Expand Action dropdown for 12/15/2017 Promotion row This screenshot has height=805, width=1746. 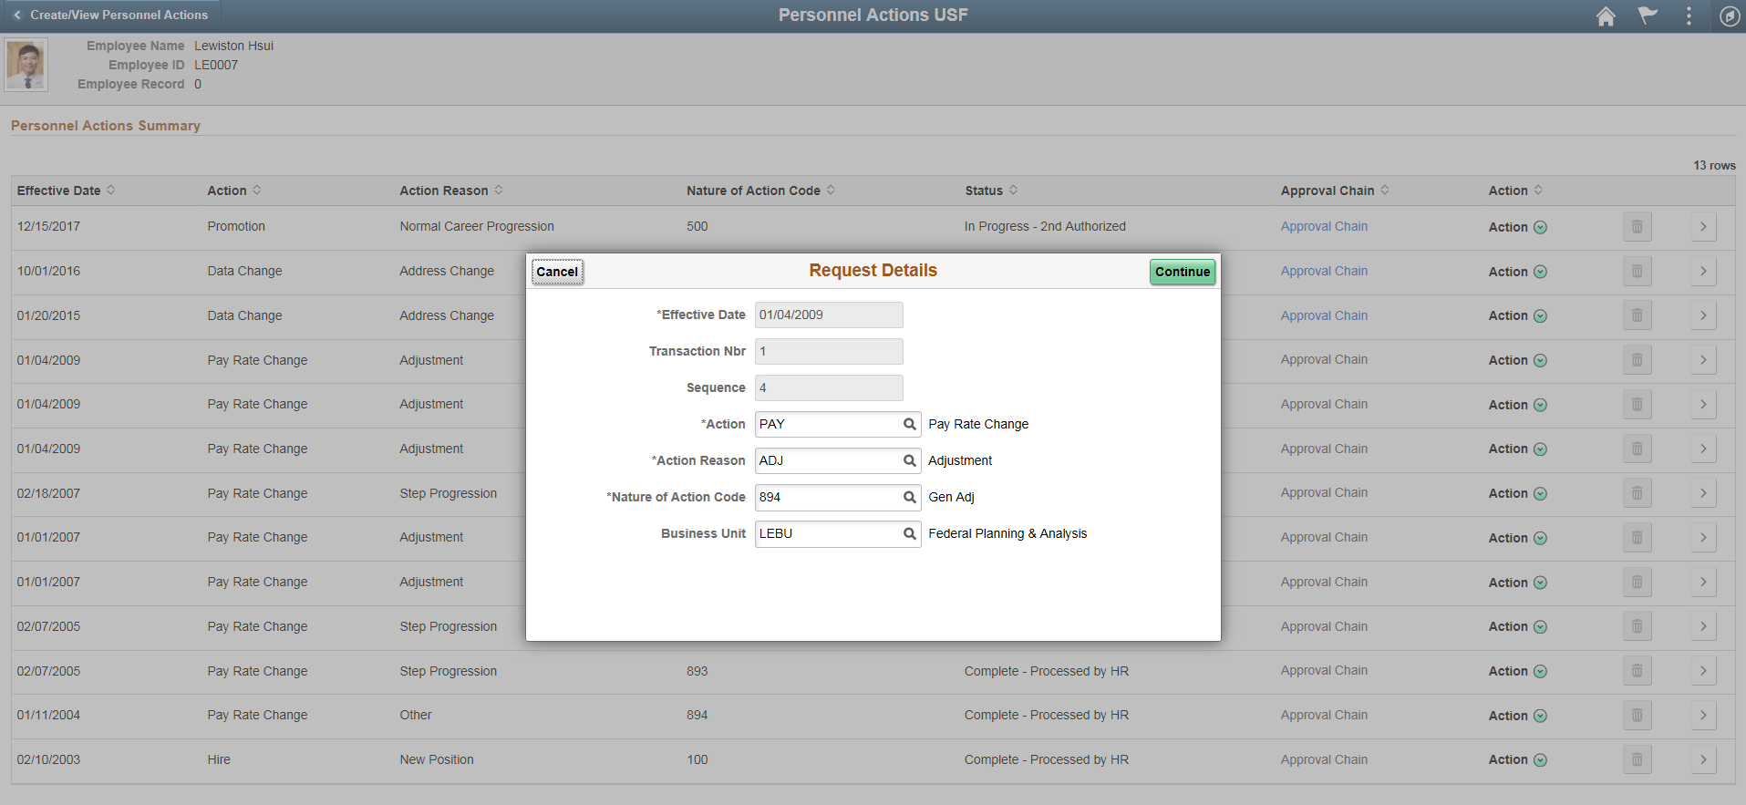click(x=1517, y=227)
